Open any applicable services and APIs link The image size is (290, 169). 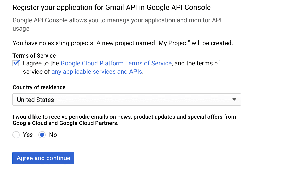97,72
